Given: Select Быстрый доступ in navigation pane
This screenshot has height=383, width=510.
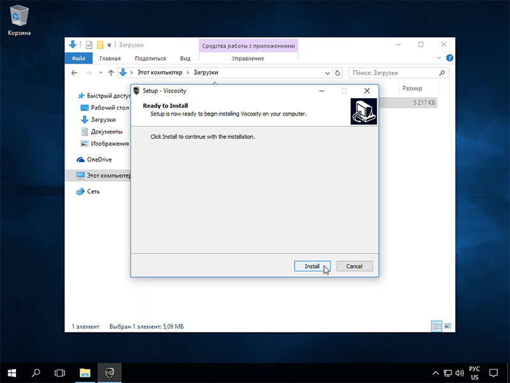Looking at the screenshot, I should coord(104,96).
